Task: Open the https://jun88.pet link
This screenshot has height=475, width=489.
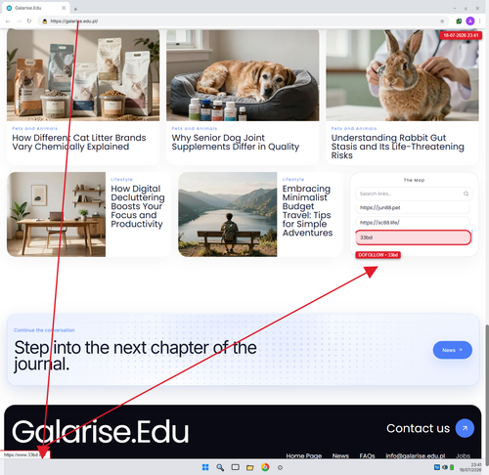Action: (413, 208)
